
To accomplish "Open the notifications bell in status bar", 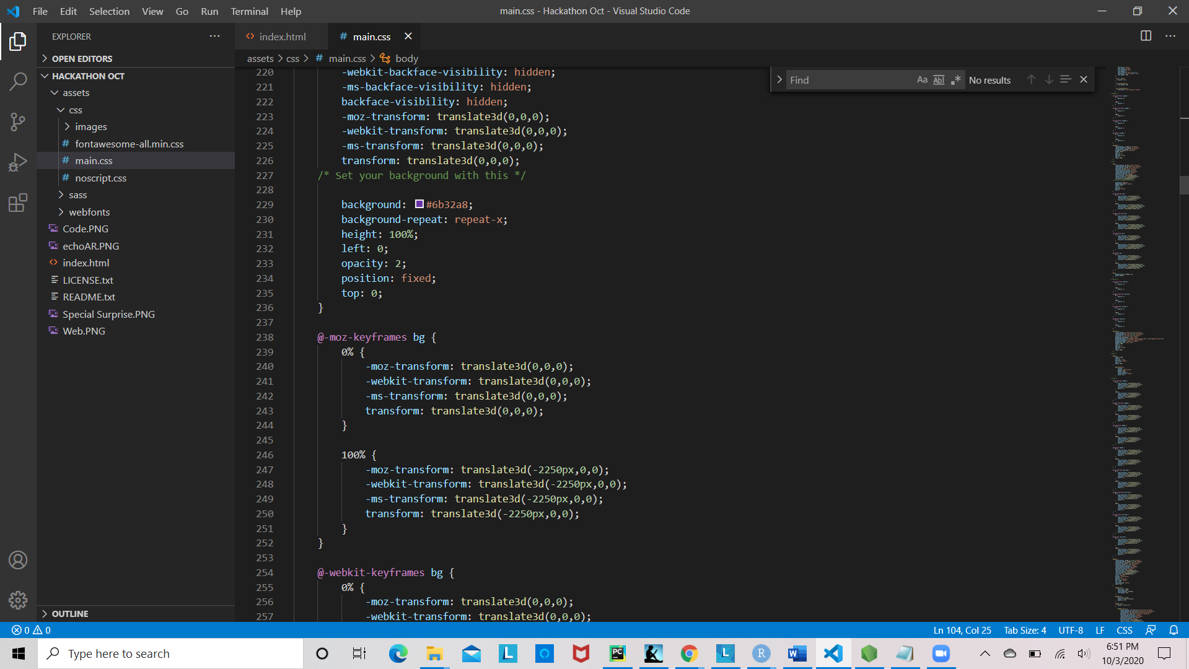I will 1174,630.
